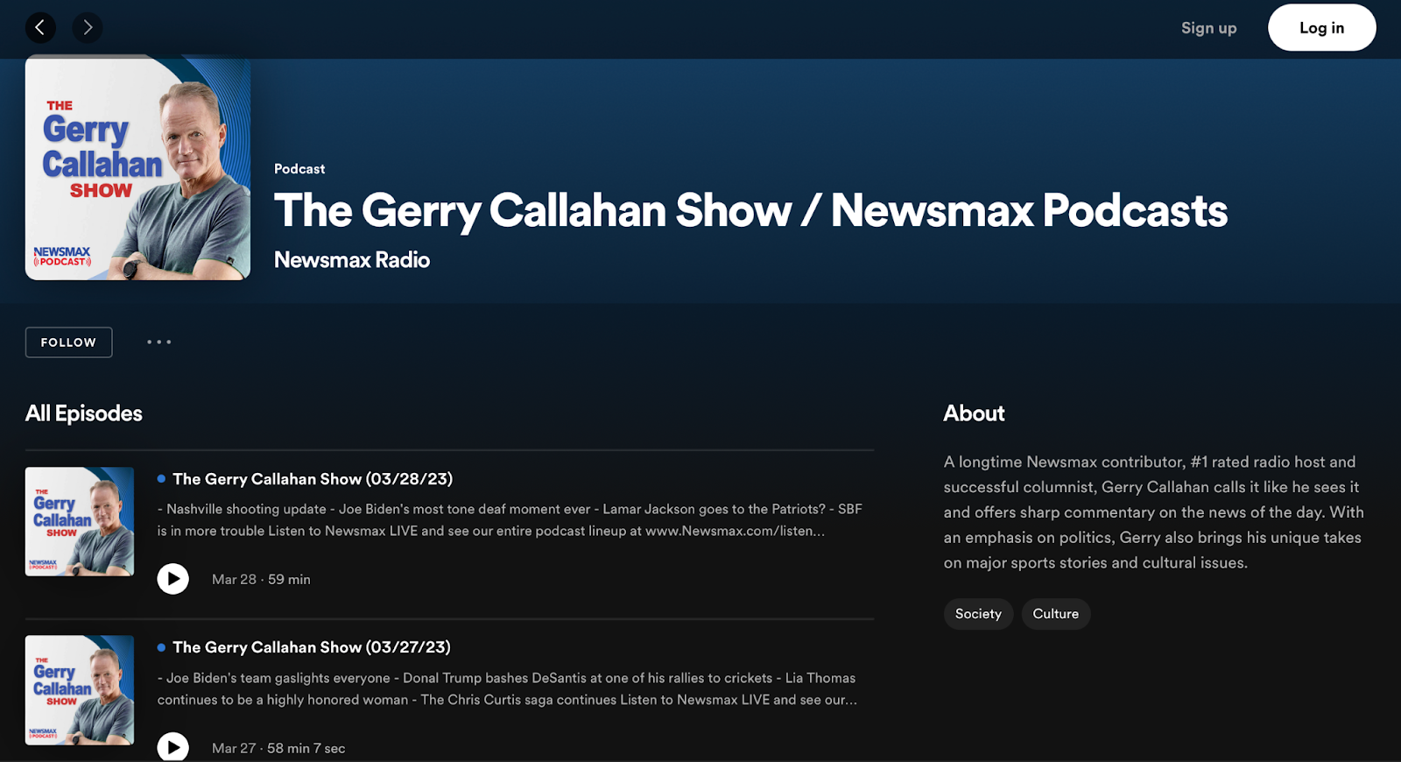Follow The Gerry Callahan Show podcast
Image resolution: width=1401 pixels, height=762 pixels.
coord(68,342)
